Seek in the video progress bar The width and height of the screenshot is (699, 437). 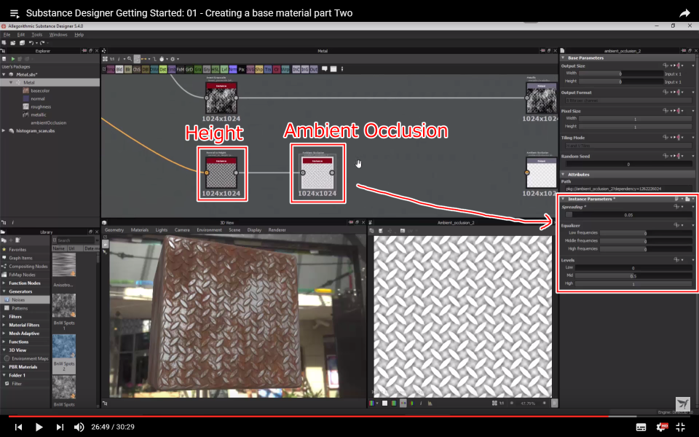click(x=349, y=417)
